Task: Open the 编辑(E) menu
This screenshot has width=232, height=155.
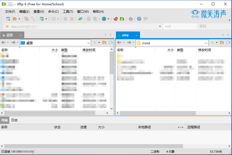Action: (24, 12)
